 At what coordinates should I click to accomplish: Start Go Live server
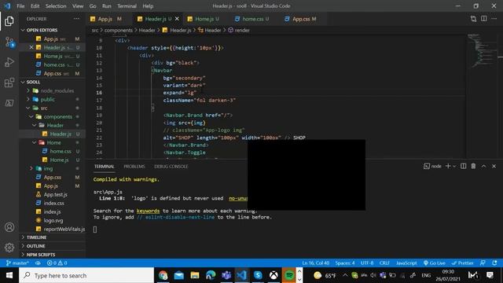pos(434,263)
